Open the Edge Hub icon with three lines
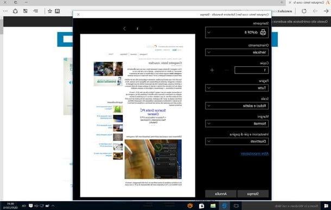 click(x=36, y=11)
